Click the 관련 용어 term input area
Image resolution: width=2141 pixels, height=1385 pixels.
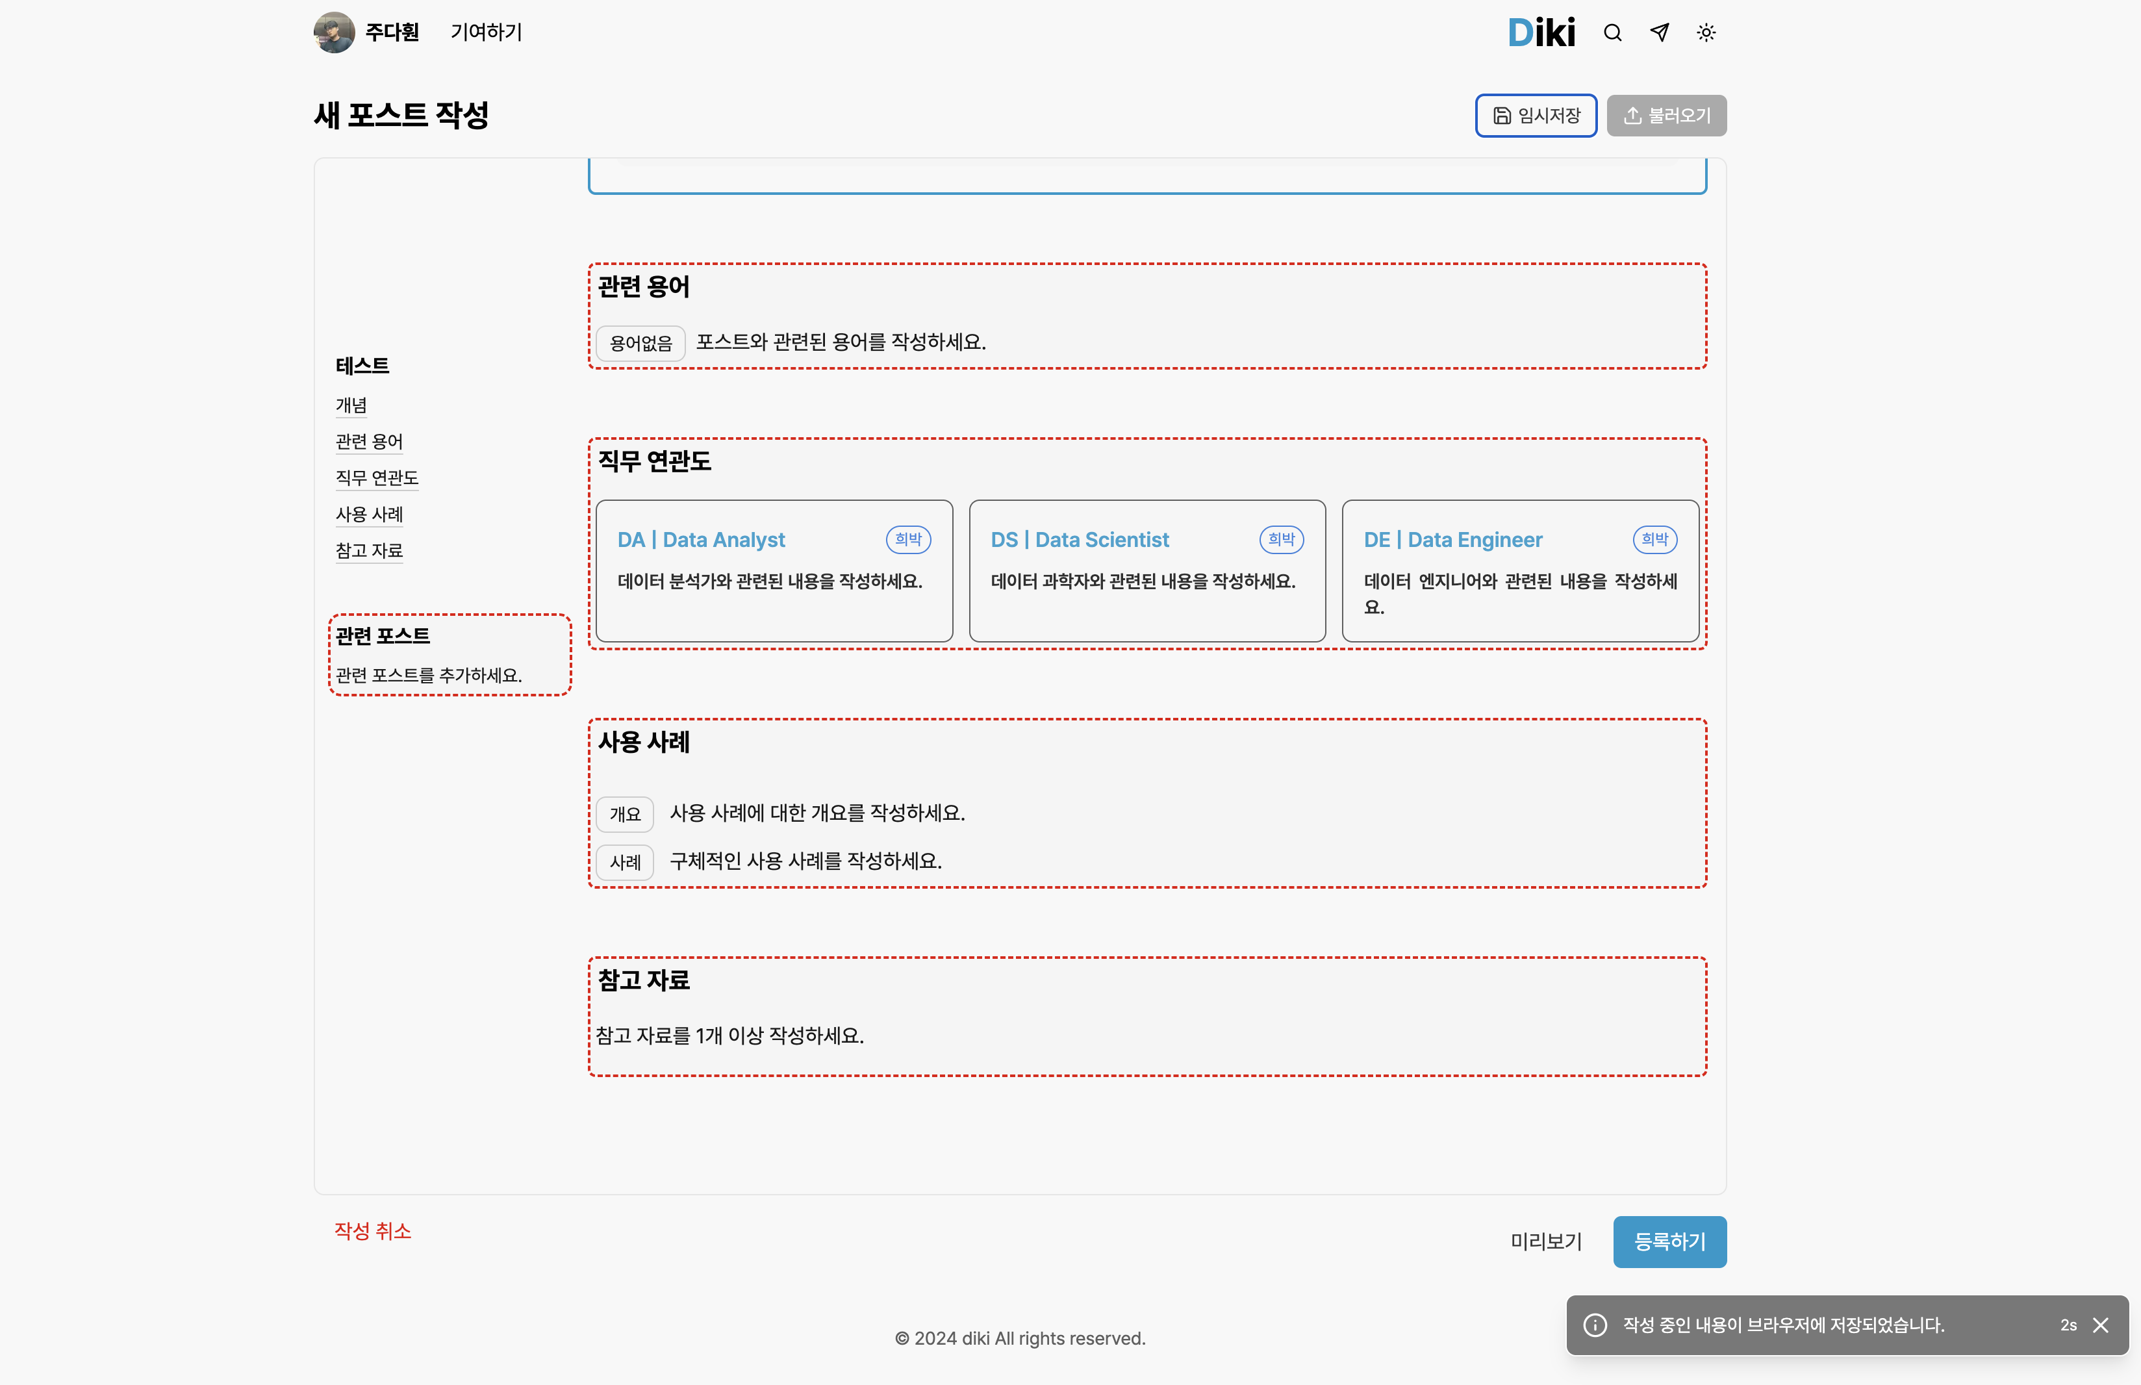(840, 342)
